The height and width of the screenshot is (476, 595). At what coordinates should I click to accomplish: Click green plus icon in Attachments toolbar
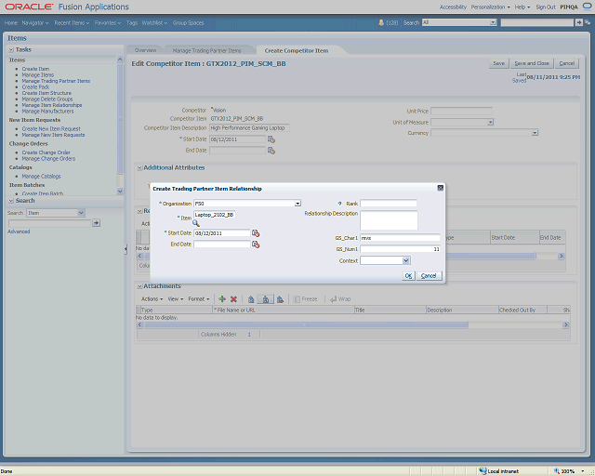[x=221, y=299]
